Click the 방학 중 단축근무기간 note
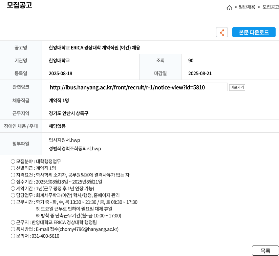279x256 pixels. coord(78,216)
